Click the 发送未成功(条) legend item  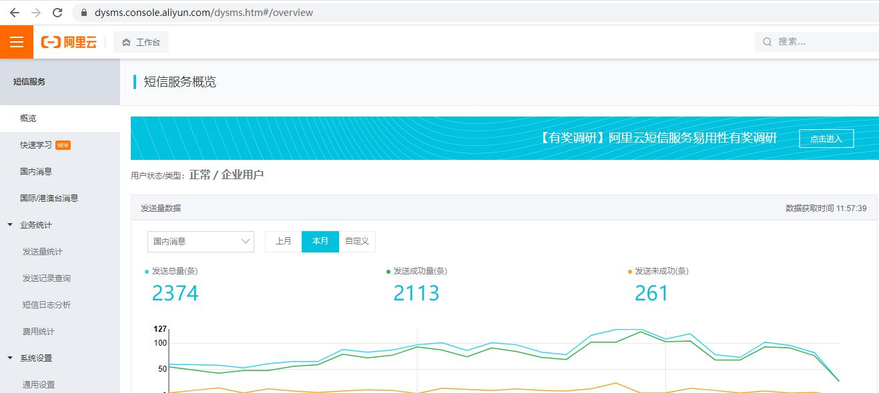point(658,271)
